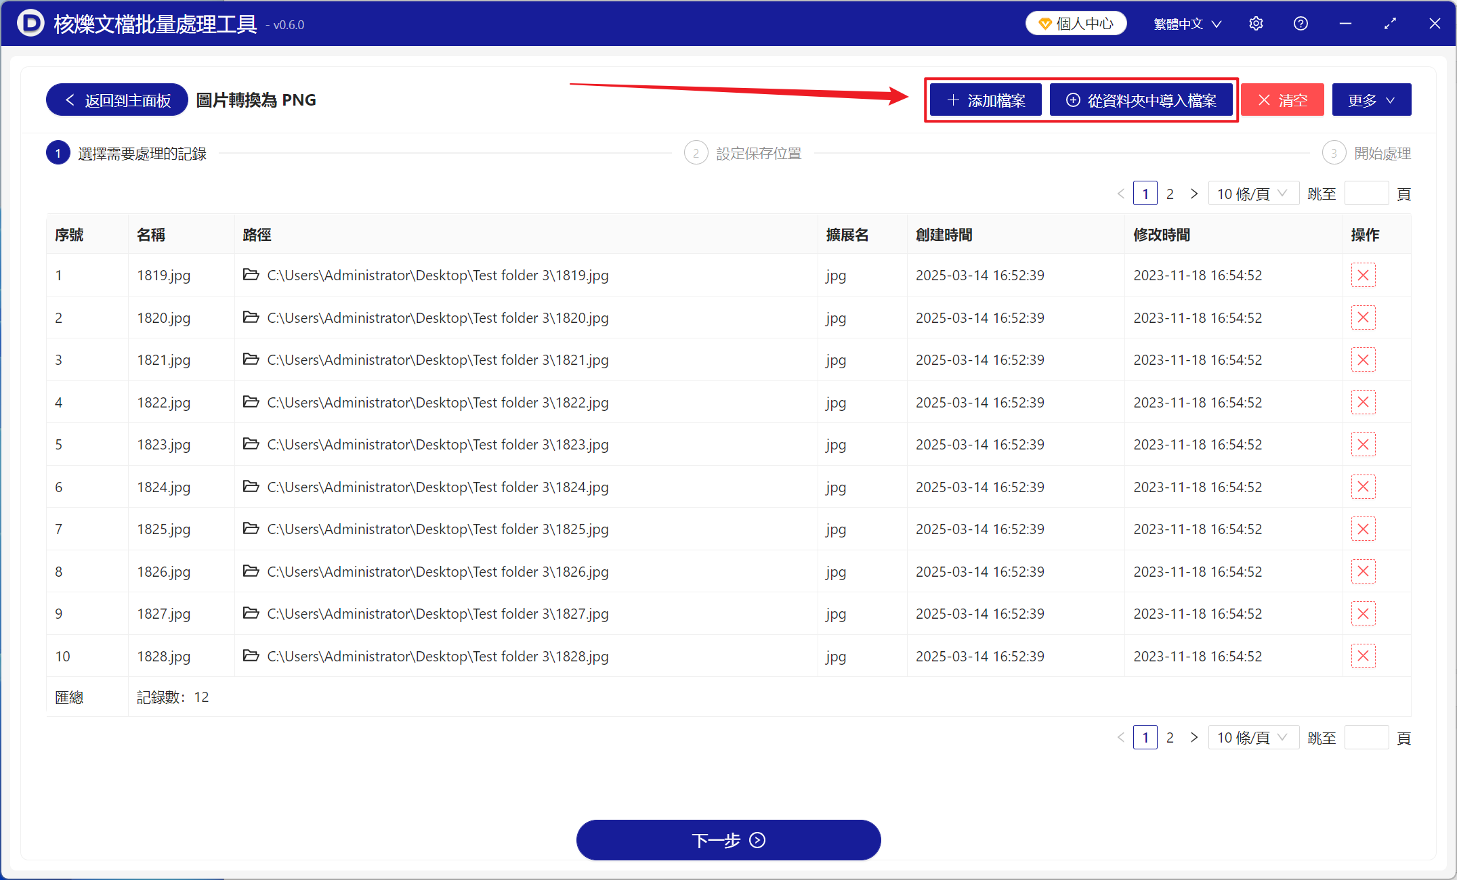Viewport: 1457px width, 880px height.
Task: Expand the 更多 dropdown button
Action: pos(1371,100)
